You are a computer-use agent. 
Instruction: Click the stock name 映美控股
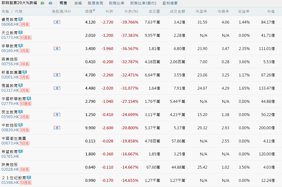pos(10,164)
